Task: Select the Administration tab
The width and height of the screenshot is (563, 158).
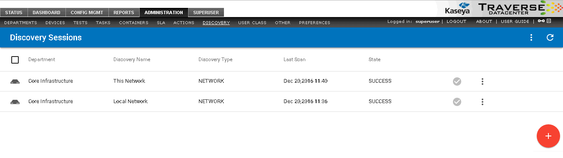Action: tap(164, 12)
